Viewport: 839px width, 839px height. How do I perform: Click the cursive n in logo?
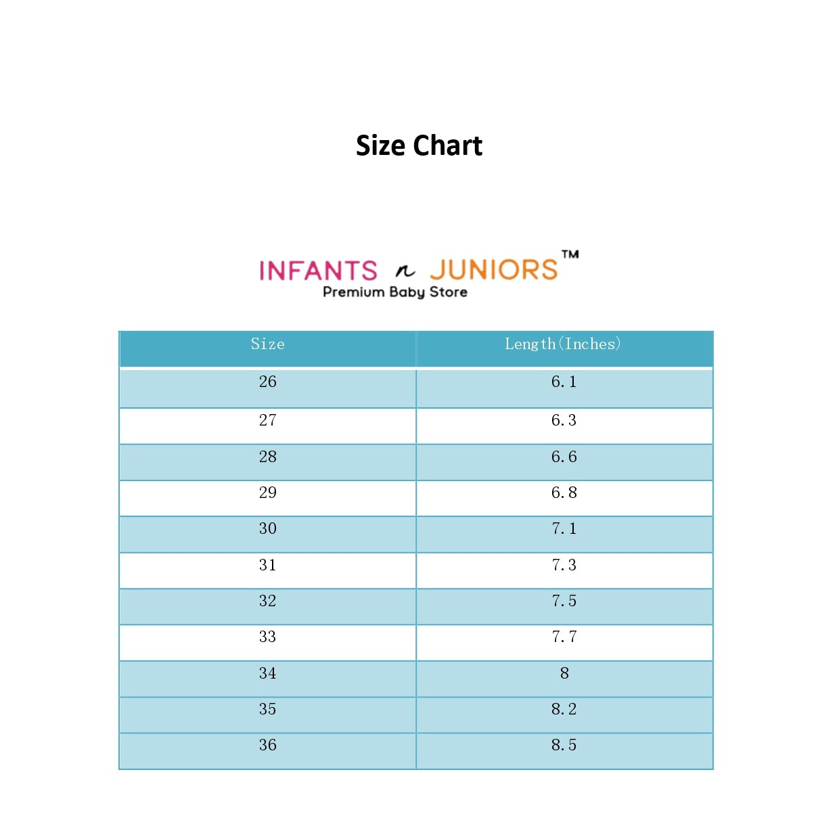pos(405,272)
